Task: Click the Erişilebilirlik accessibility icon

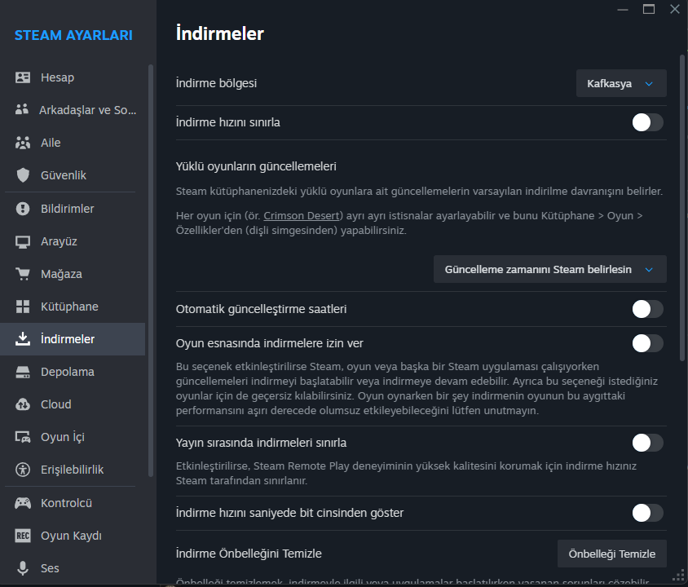Action: pos(23,470)
